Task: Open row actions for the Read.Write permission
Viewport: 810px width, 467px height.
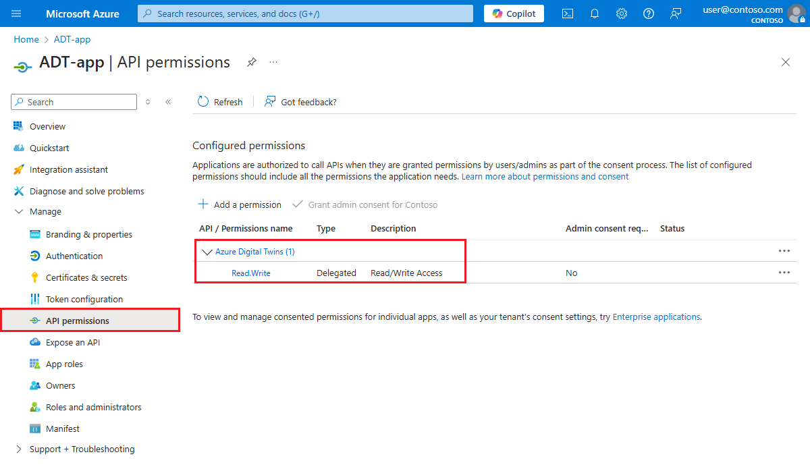Action: click(784, 272)
